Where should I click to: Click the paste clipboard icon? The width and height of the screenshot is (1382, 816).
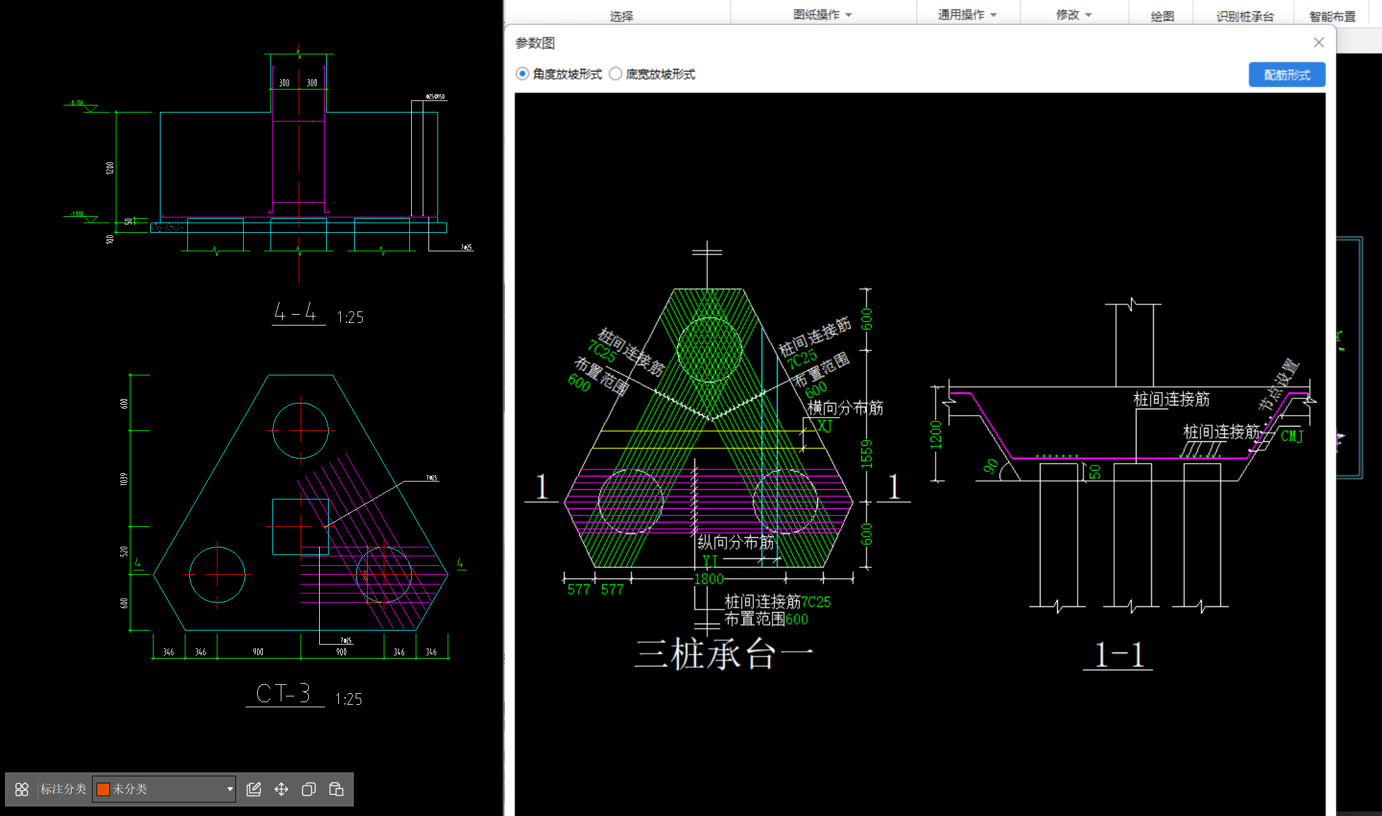336,789
